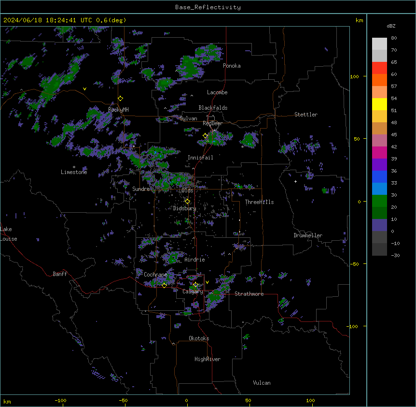The width and height of the screenshot is (416, 407).
Task: Click the yellow diamond marker near RedDeer
Action: click(205, 136)
